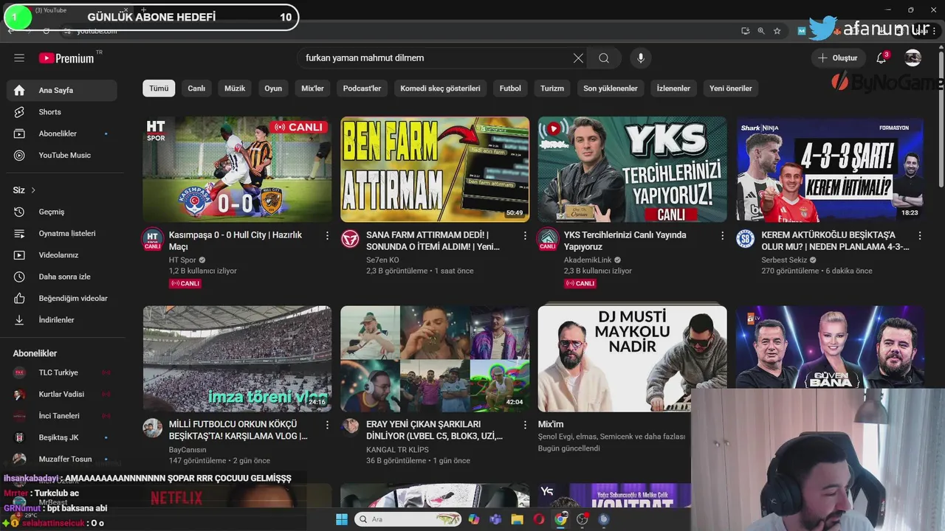Open Muzaffer Tosun subscription channel
The height and width of the screenshot is (531, 945).
62,459
